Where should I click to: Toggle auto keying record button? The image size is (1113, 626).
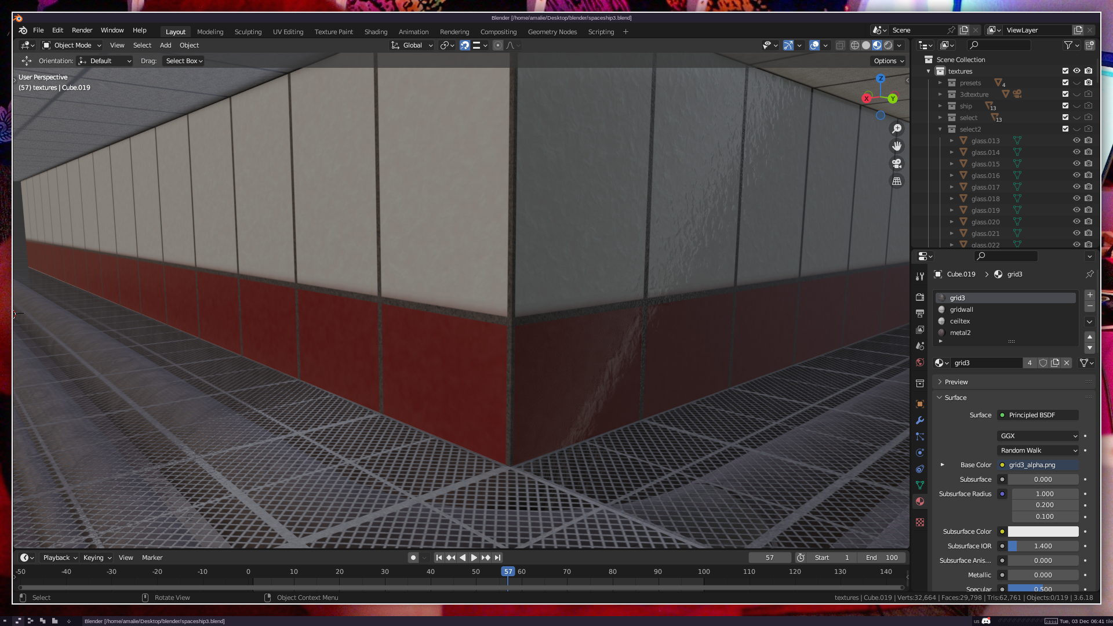(413, 558)
